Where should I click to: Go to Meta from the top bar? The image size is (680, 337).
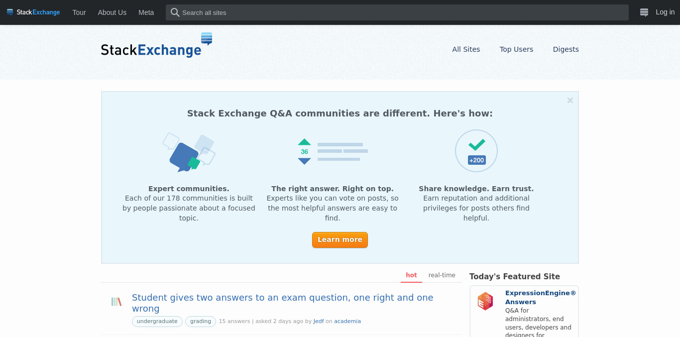pyautogui.click(x=146, y=12)
